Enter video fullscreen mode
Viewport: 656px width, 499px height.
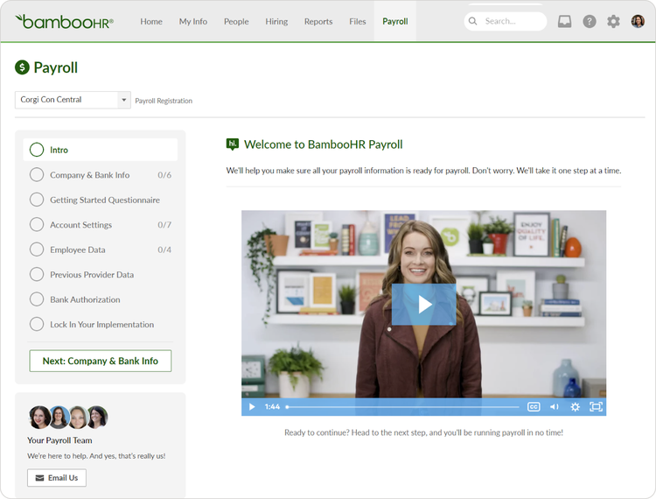click(596, 407)
